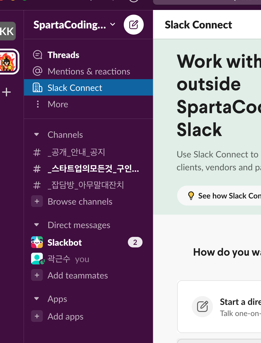
Task: Open the Slackbot direct message
Action: point(88,242)
